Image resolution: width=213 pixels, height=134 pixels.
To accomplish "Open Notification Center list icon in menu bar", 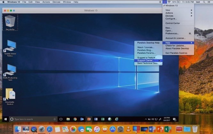I will (209, 2).
